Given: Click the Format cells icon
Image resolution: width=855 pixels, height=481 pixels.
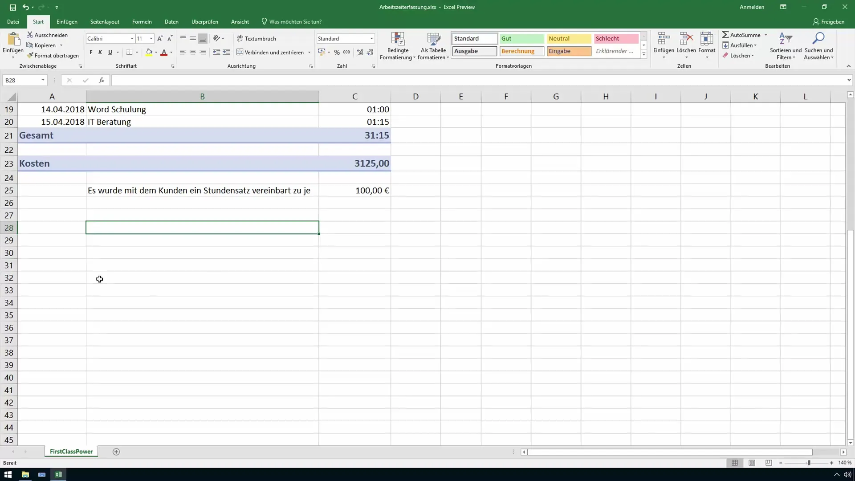Looking at the screenshot, I should 707,39.
